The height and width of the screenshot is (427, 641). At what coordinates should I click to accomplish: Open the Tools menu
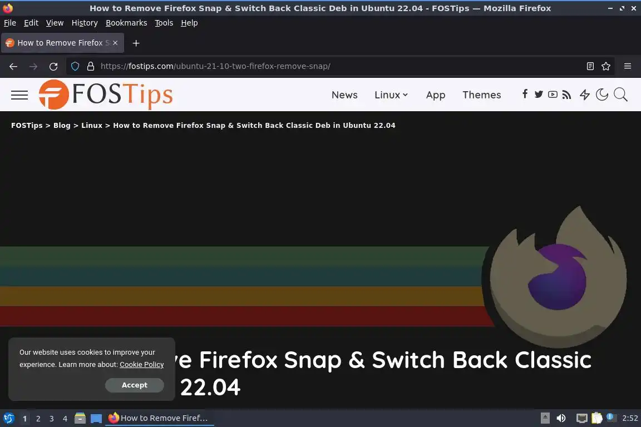click(x=164, y=23)
